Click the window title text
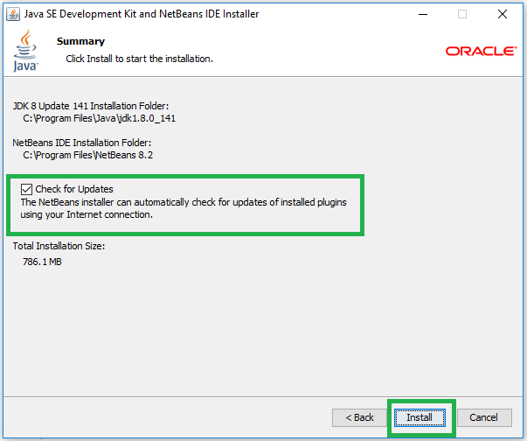The width and height of the screenshot is (527, 441). pyautogui.click(x=142, y=14)
